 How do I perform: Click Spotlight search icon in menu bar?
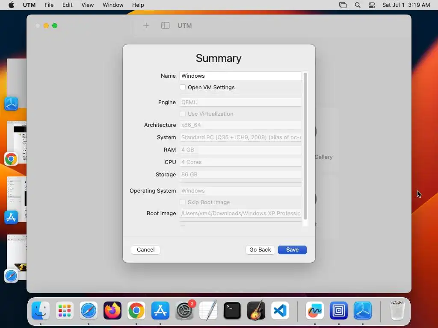pyautogui.click(x=358, y=5)
